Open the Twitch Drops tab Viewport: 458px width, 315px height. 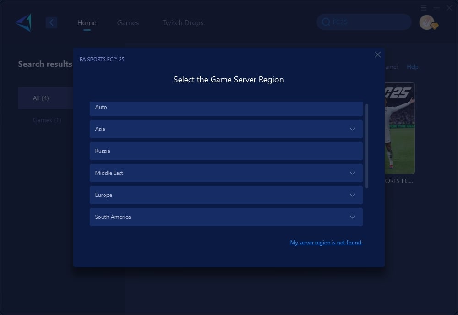click(x=183, y=23)
